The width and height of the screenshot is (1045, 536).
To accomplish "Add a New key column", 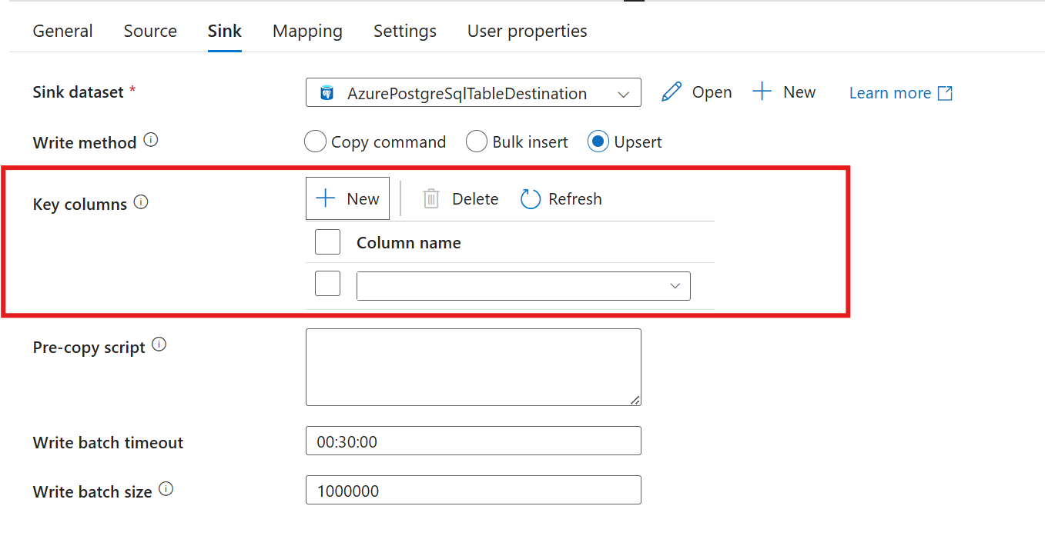I will click(x=347, y=199).
